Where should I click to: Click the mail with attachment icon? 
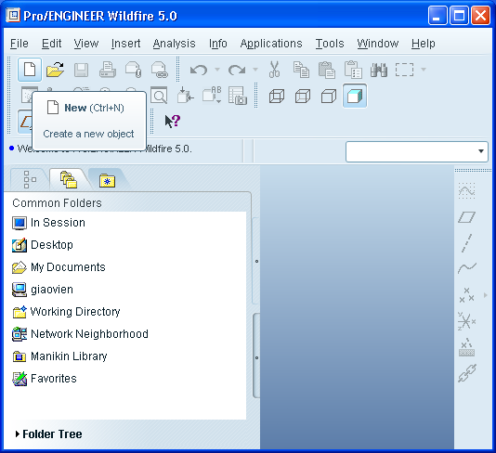coord(133,70)
